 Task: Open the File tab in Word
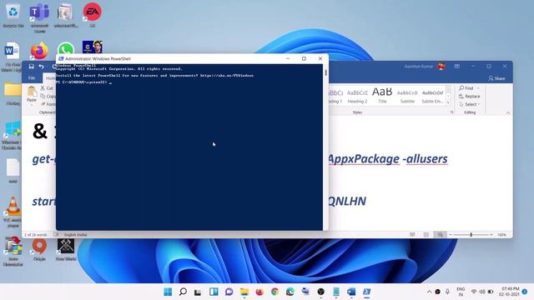[x=32, y=78]
